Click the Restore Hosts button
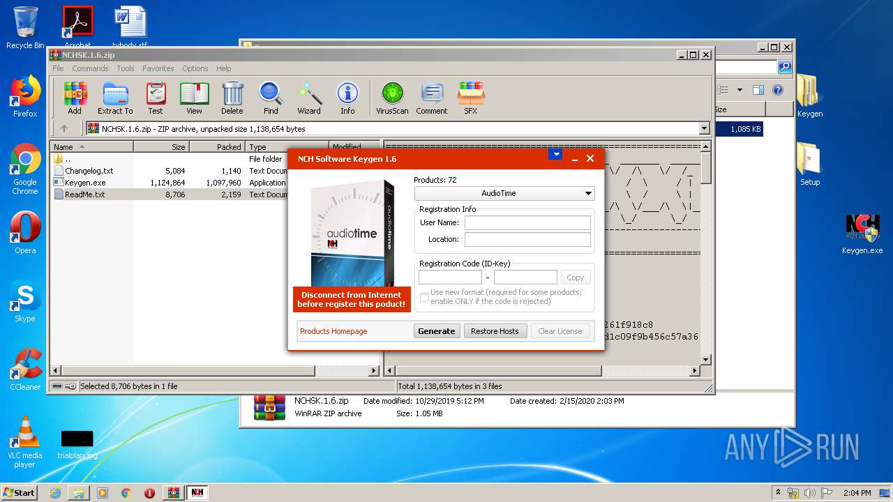This screenshot has height=502, width=893. pyautogui.click(x=495, y=331)
